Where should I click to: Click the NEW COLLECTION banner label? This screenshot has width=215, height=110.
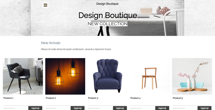[108, 24]
